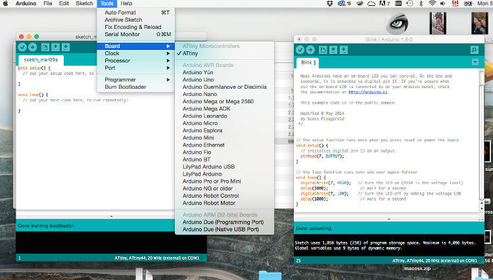This screenshot has width=493, height=280.
Task: Select Arduino Nano board
Action: point(225,94)
